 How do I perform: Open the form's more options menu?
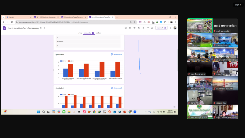(171, 28)
